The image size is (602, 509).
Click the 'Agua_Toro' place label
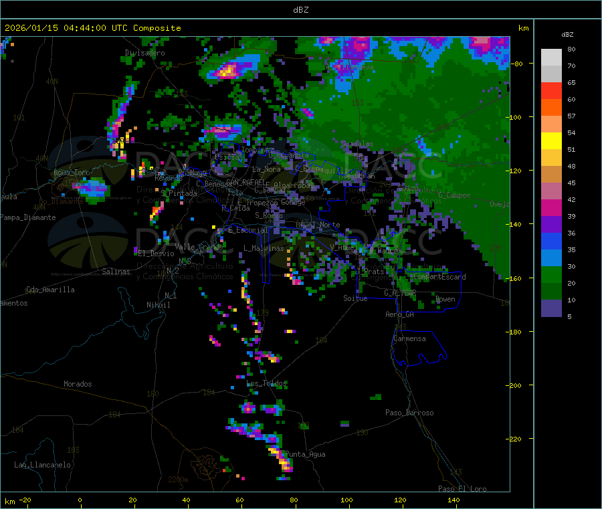72,173
